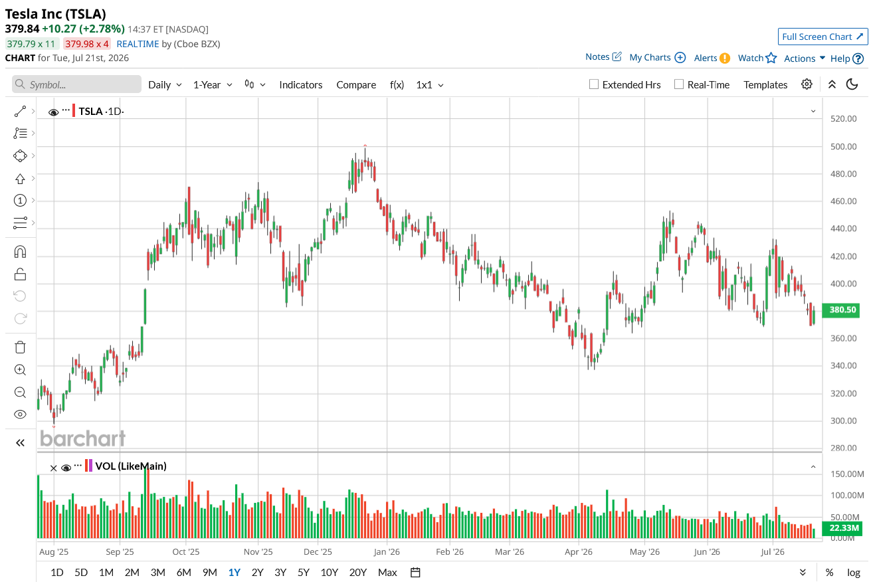Open the 1x1 grid layout dropdown
The image size is (869, 582).
tap(430, 84)
